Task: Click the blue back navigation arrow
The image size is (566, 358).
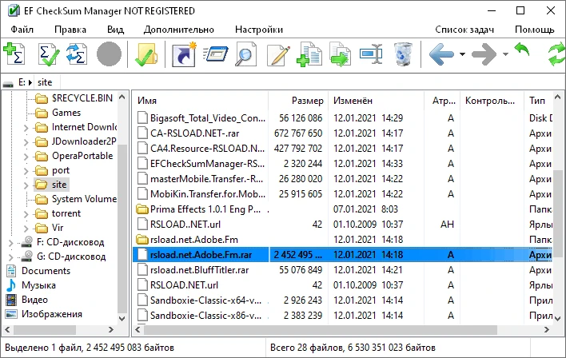Action: coord(441,54)
